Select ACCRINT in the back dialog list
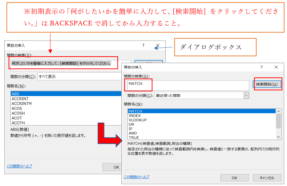The width and height of the screenshot is (287, 186). tap(20, 99)
